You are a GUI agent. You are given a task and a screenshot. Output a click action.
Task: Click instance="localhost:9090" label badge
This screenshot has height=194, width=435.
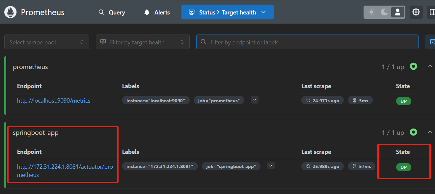(156, 101)
